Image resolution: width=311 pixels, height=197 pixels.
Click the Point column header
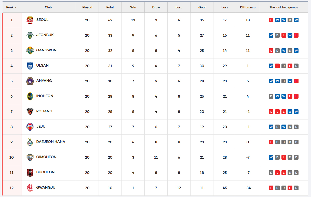click(110, 7)
